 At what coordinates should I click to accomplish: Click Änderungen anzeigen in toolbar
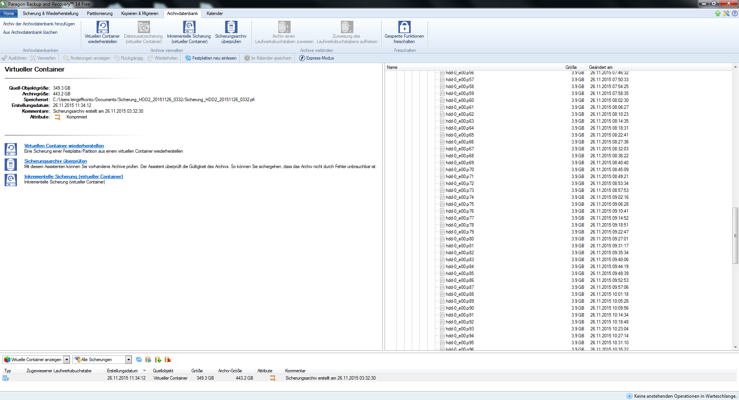coord(87,58)
